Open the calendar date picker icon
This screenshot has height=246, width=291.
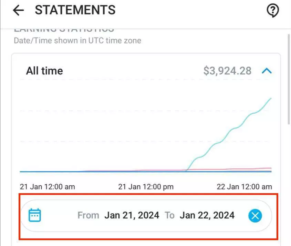[35, 215]
